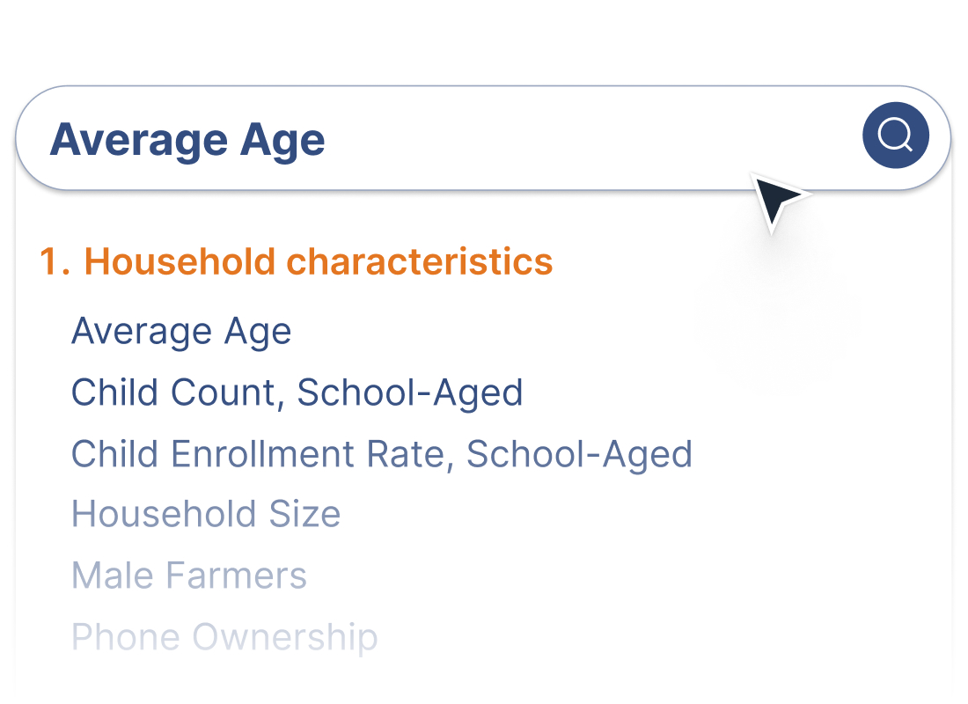
Task: Select the Household Size indicator
Action: [206, 514]
